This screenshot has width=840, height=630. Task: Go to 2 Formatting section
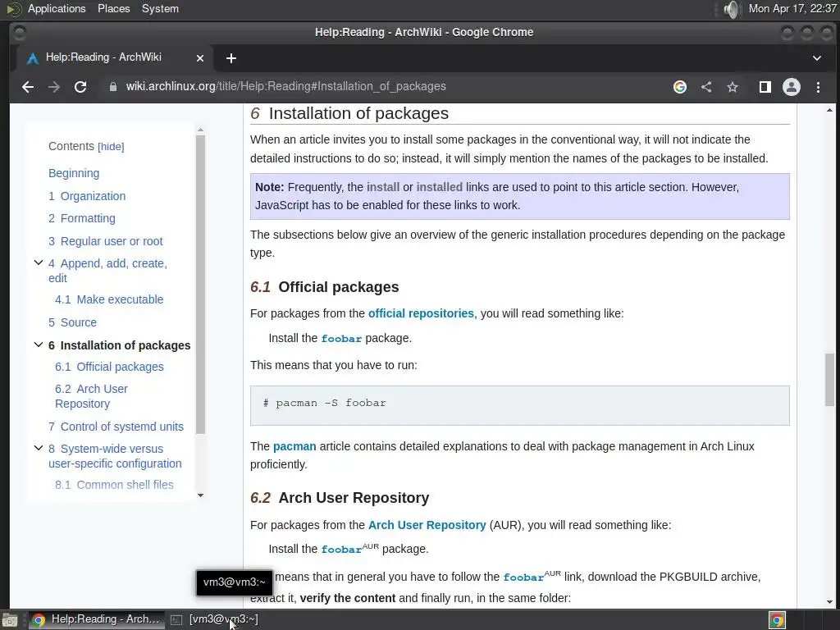(x=81, y=218)
